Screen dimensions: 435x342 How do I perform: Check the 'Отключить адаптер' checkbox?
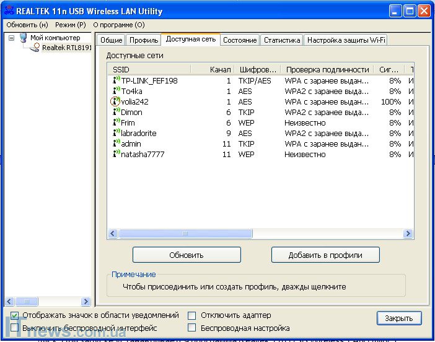(x=191, y=315)
